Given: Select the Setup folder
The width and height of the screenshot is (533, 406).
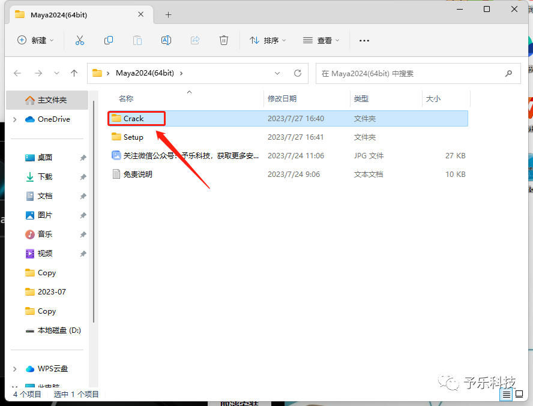Looking at the screenshot, I should coord(288,137).
